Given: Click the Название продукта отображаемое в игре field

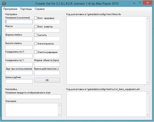Looking at the screenshot, I should coord(33,97).
